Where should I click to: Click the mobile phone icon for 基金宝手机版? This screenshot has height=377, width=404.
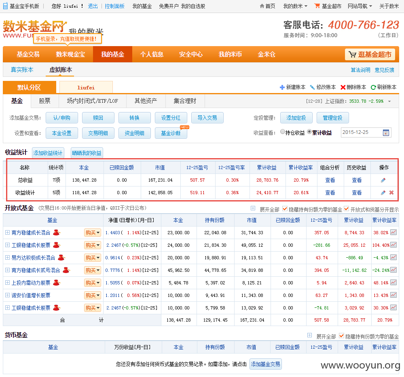(5, 6)
